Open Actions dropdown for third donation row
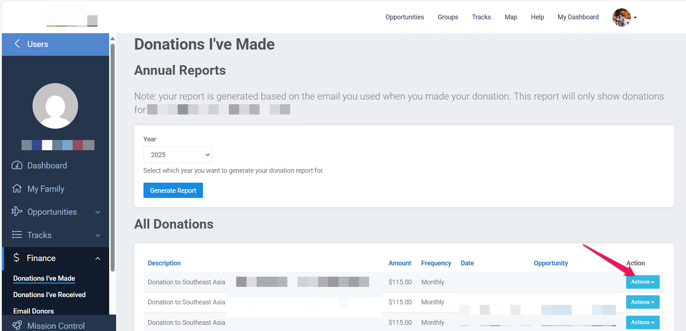The height and width of the screenshot is (331, 686). (643, 322)
